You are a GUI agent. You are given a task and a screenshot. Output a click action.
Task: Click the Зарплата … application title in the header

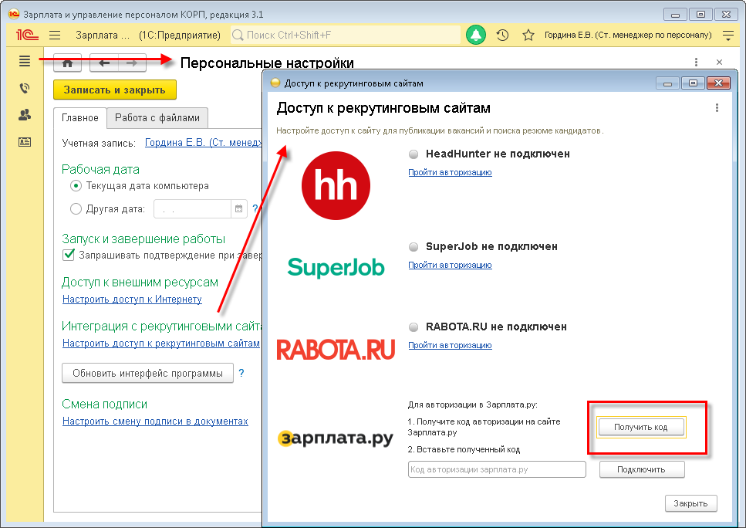[103, 36]
